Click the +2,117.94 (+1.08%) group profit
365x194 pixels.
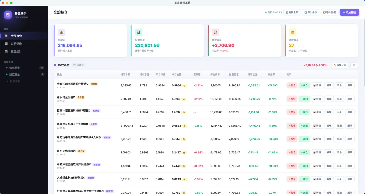315,65
